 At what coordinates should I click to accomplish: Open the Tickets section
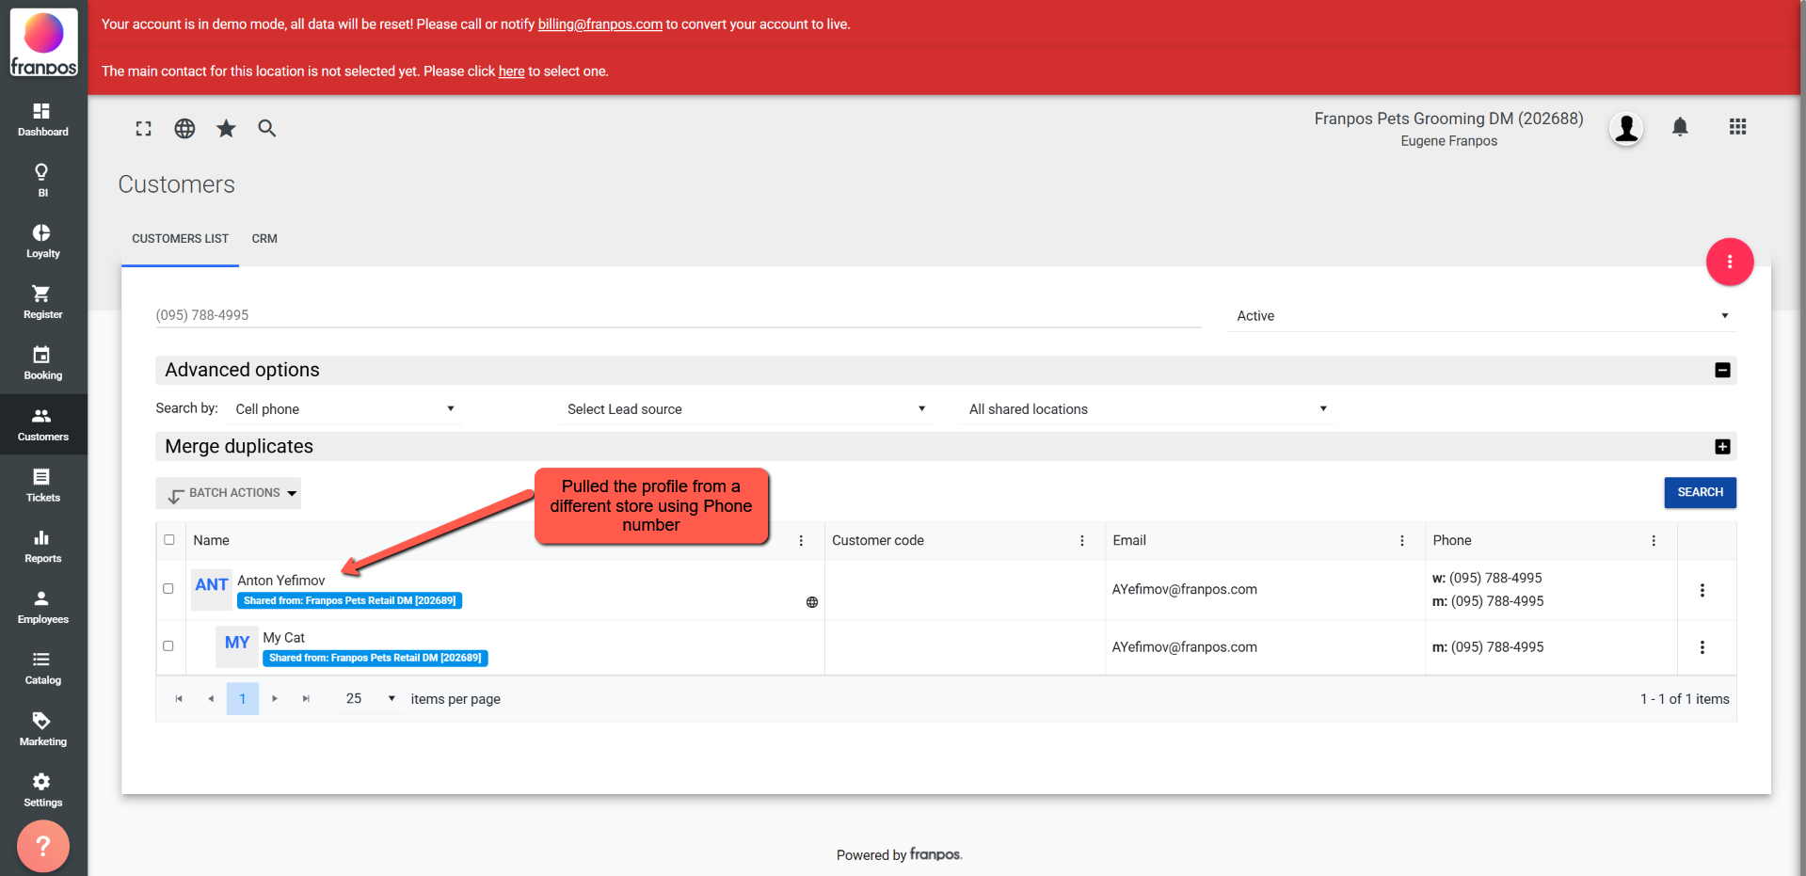[x=43, y=486]
